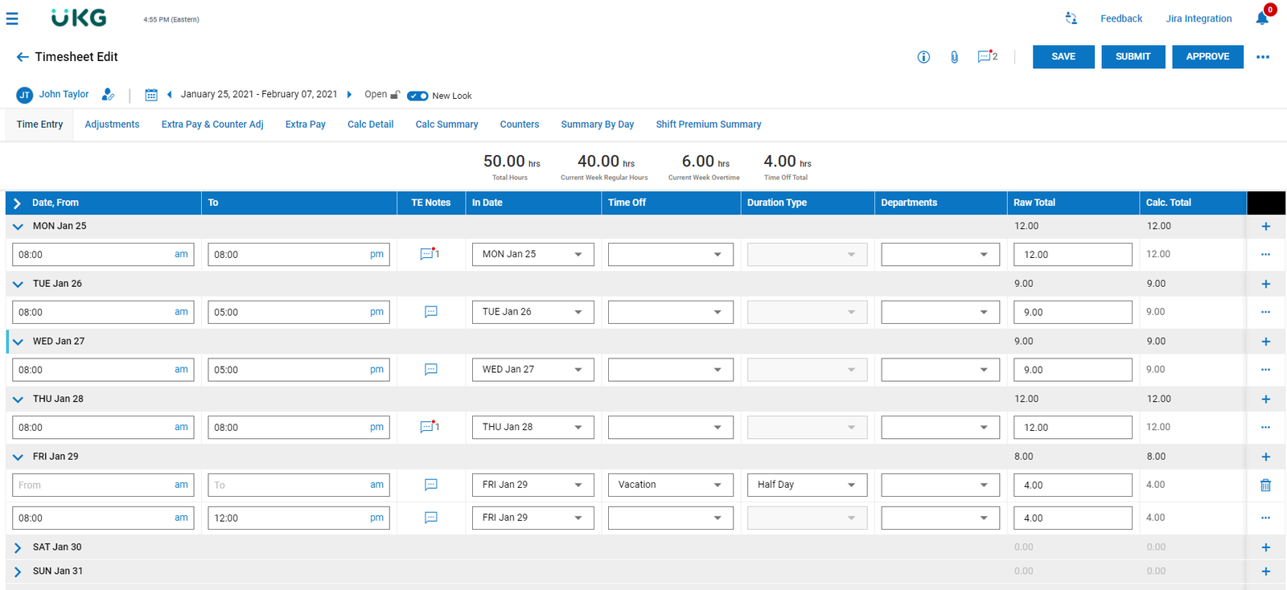Image resolution: width=1287 pixels, height=590 pixels.
Task: Delete the Vacation Half Day entry
Action: click(1265, 486)
